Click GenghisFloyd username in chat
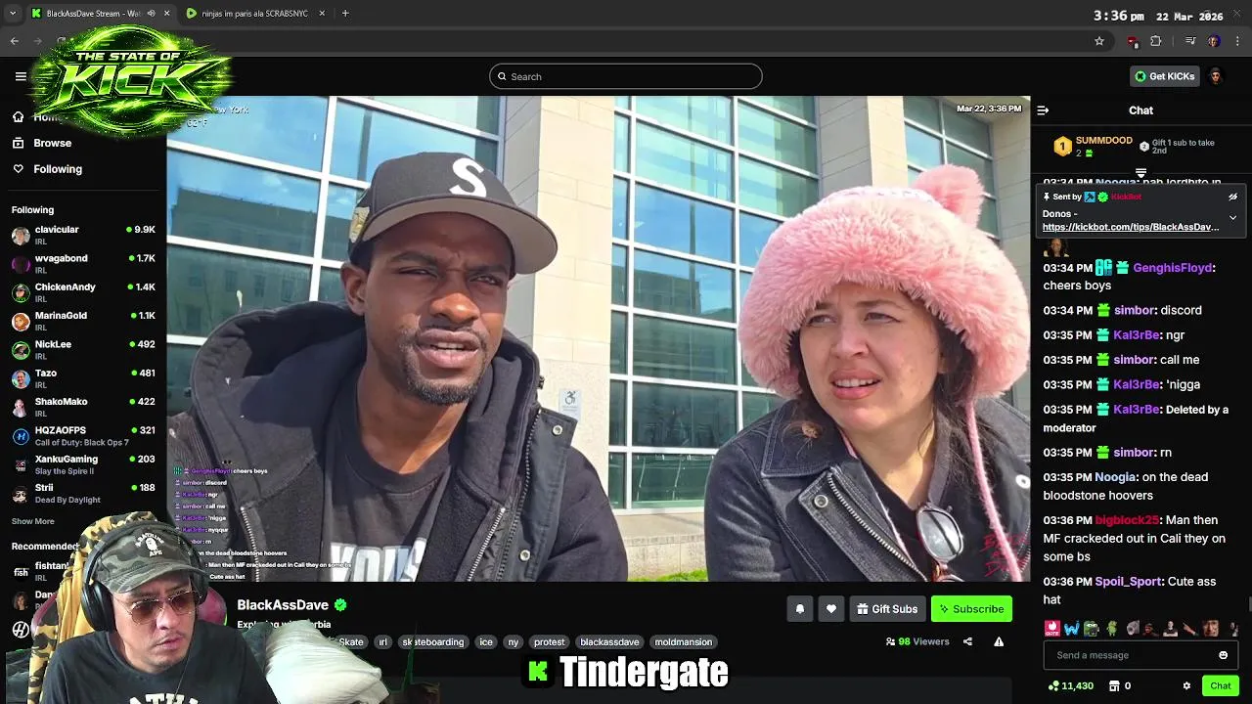The width and height of the screenshot is (1252, 704). click(x=1173, y=268)
